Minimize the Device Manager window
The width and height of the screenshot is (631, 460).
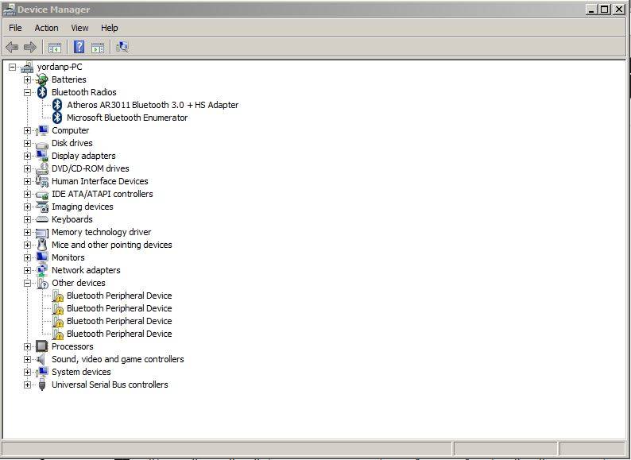click(591, 10)
